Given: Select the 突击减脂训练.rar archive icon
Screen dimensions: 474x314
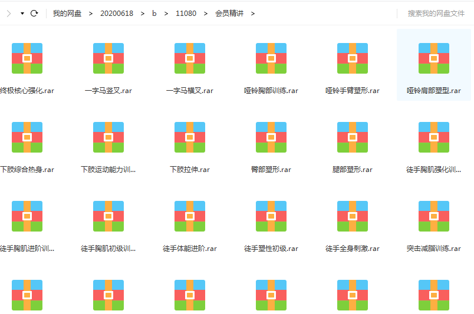Looking at the screenshot, I should pyautogui.click(x=434, y=216).
